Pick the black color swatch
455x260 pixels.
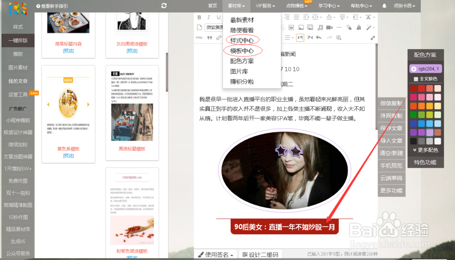point(413,141)
